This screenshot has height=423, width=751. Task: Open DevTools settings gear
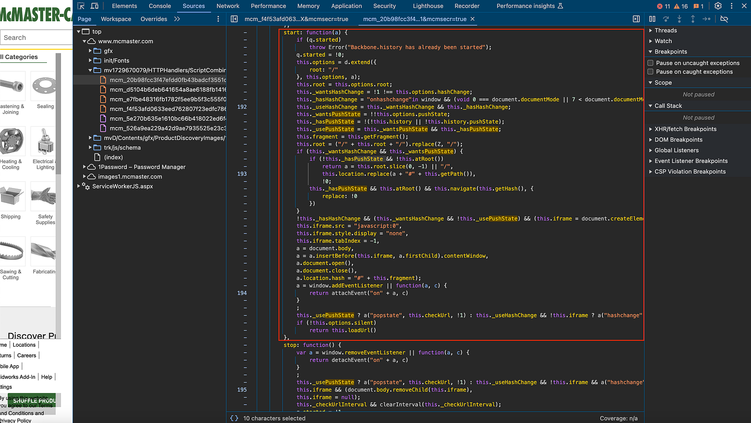tap(718, 6)
